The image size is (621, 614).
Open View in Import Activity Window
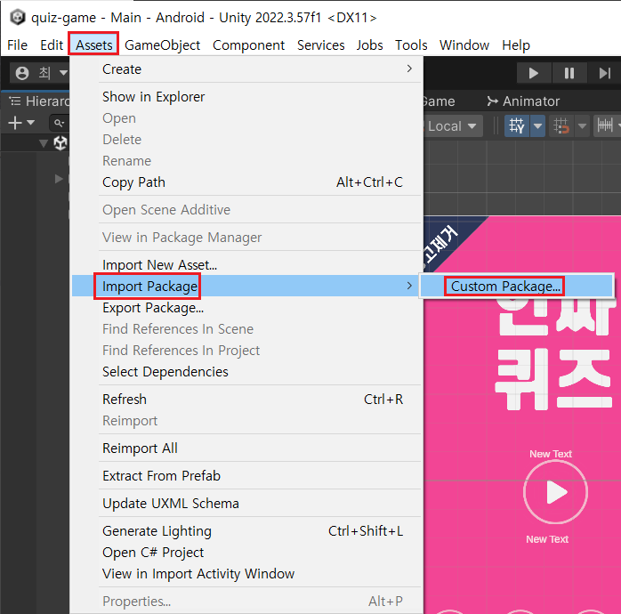[246, 574]
